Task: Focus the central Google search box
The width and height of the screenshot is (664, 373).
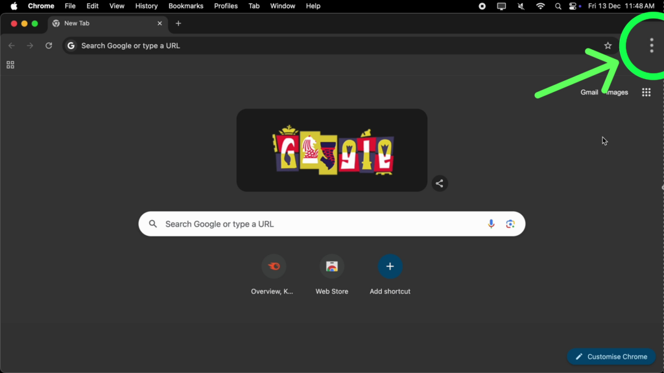Action: click(331, 224)
